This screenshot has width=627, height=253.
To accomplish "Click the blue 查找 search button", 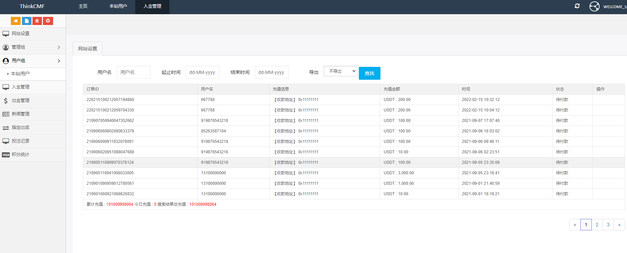I will pyautogui.click(x=369, y=73).
